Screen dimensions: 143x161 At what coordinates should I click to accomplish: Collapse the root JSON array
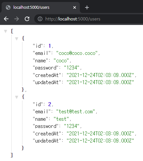coord(6,31)
